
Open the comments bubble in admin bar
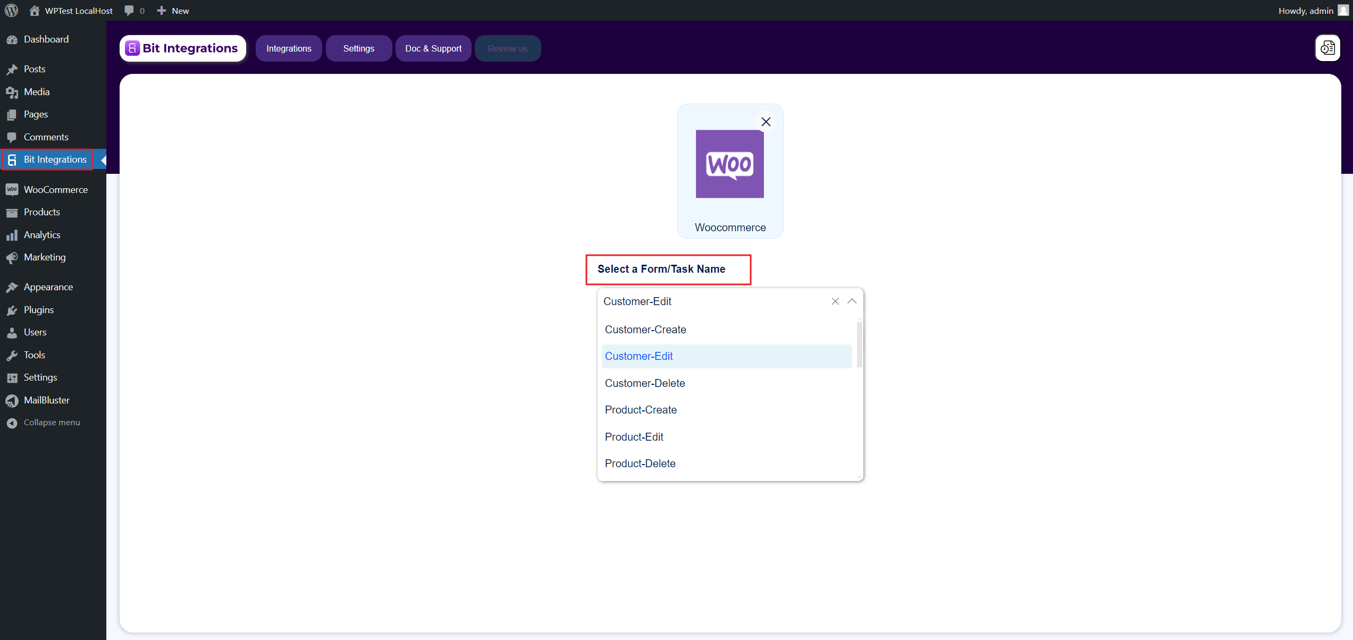[x=129, y=11]
